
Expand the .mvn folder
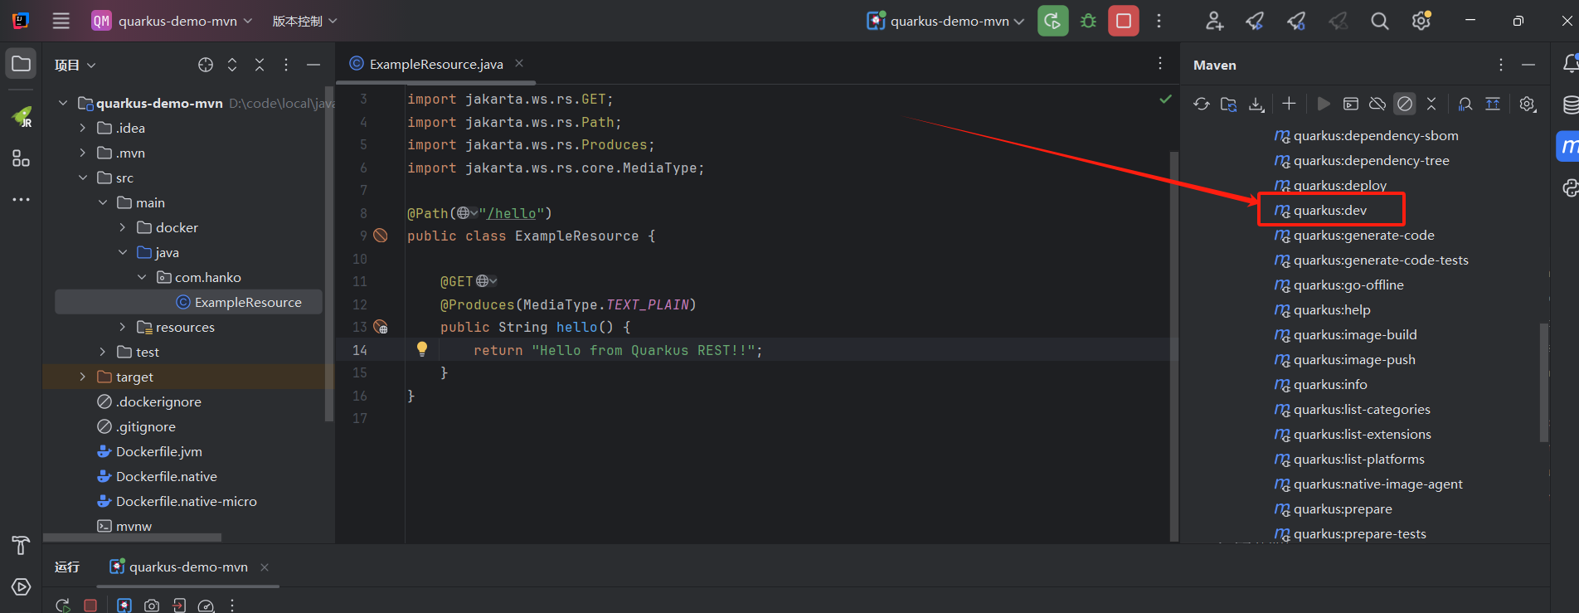(x=83, y=153)
